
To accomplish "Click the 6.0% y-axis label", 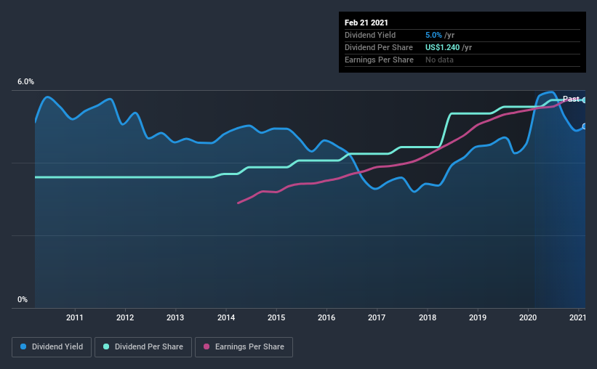I will [x=25, y=82].
